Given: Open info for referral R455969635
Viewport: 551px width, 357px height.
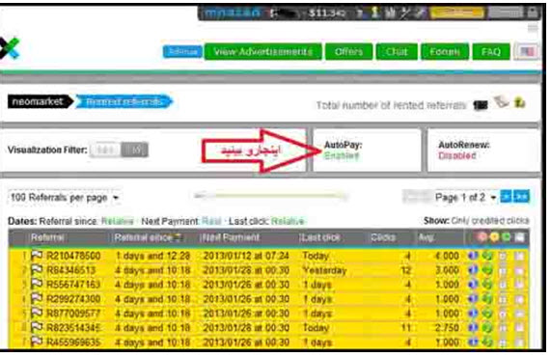Looking at the screenshot, I should click(x=473, y=342).
